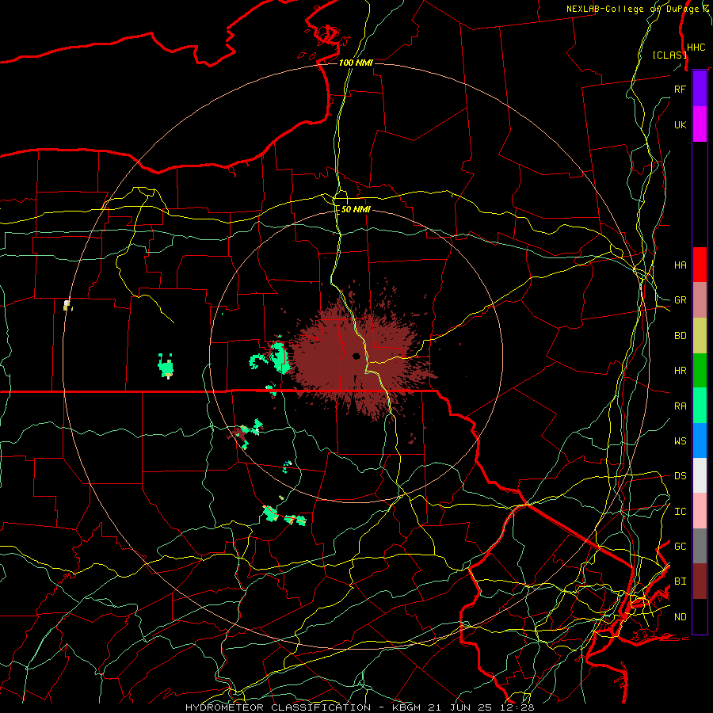Click the HYDROMETEOR CLASSIFICATION caption text
Screen dimensions: 713x713
click(278, 707)
